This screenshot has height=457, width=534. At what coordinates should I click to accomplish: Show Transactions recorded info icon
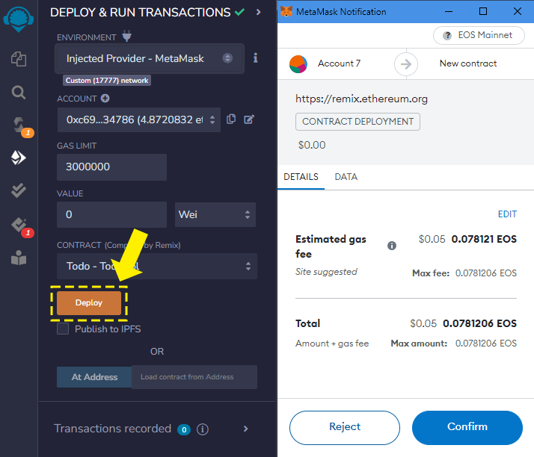[x=203, y=429]
